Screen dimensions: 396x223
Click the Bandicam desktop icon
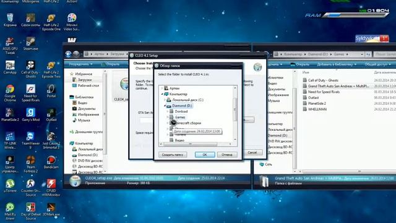coord(51,162)
